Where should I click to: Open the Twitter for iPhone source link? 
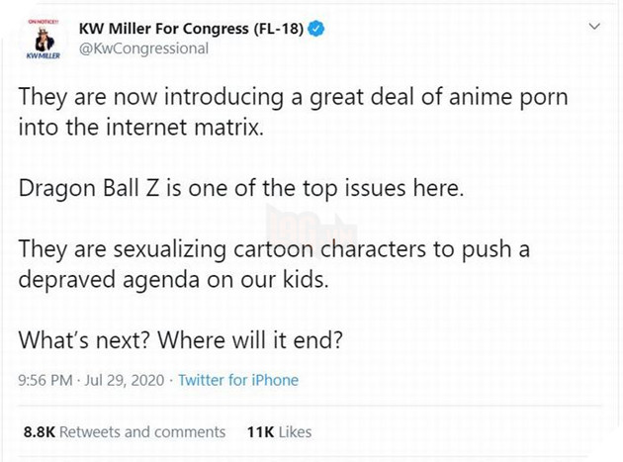[x=237, y=380]
